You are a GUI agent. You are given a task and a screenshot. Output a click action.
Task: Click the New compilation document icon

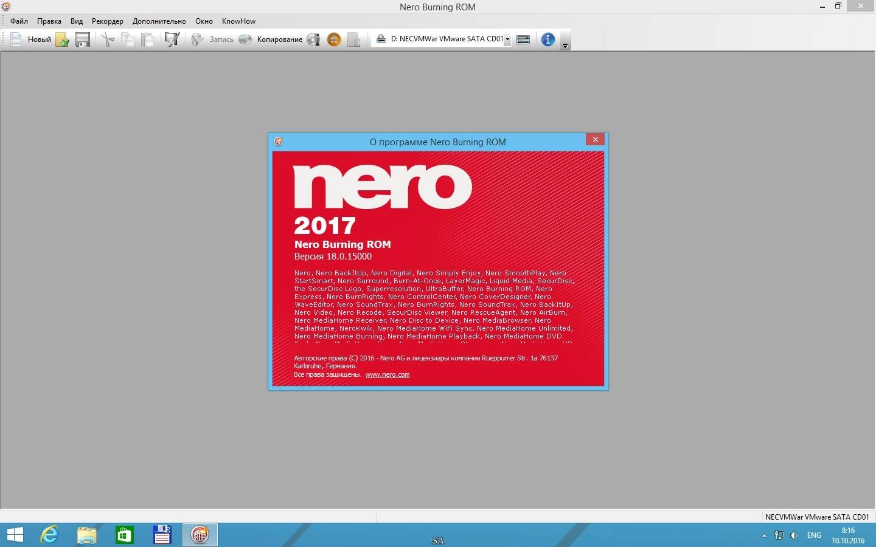(x=16, y=40)
